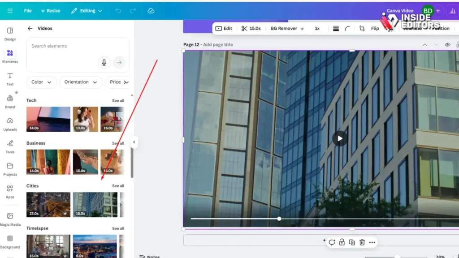Click Add page title text
Image resolution: width=459 pixels, height=258 pixels.
point(218,44)
